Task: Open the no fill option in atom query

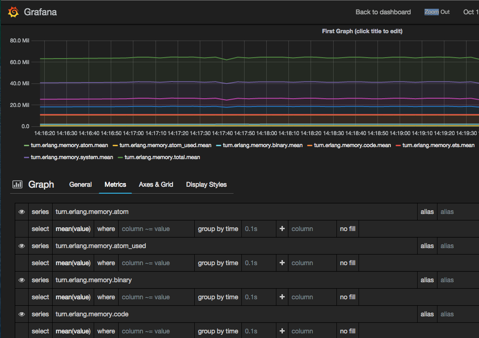Action: pyautogui.click(x=347, y=229)
